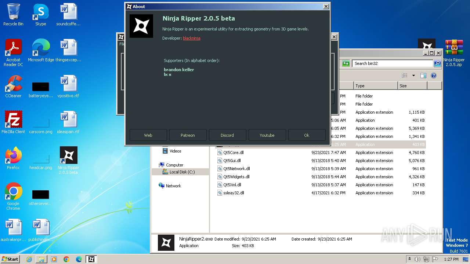This screenshot has width=470, height=264.
Task: Open Action Center flag icon
Action: pos(435,259)
